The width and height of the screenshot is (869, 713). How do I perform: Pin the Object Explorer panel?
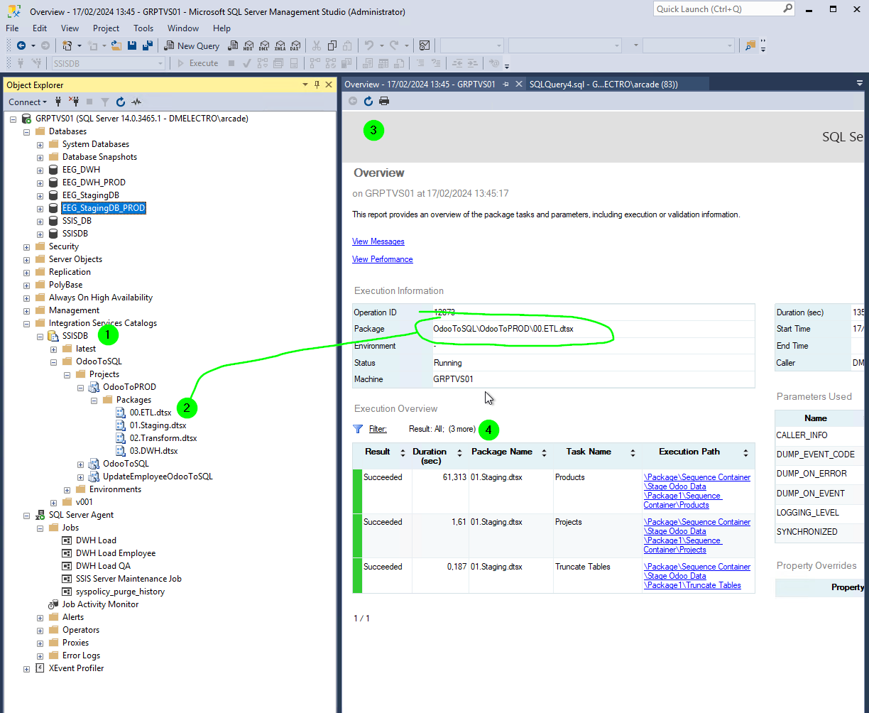coord(317,85)
